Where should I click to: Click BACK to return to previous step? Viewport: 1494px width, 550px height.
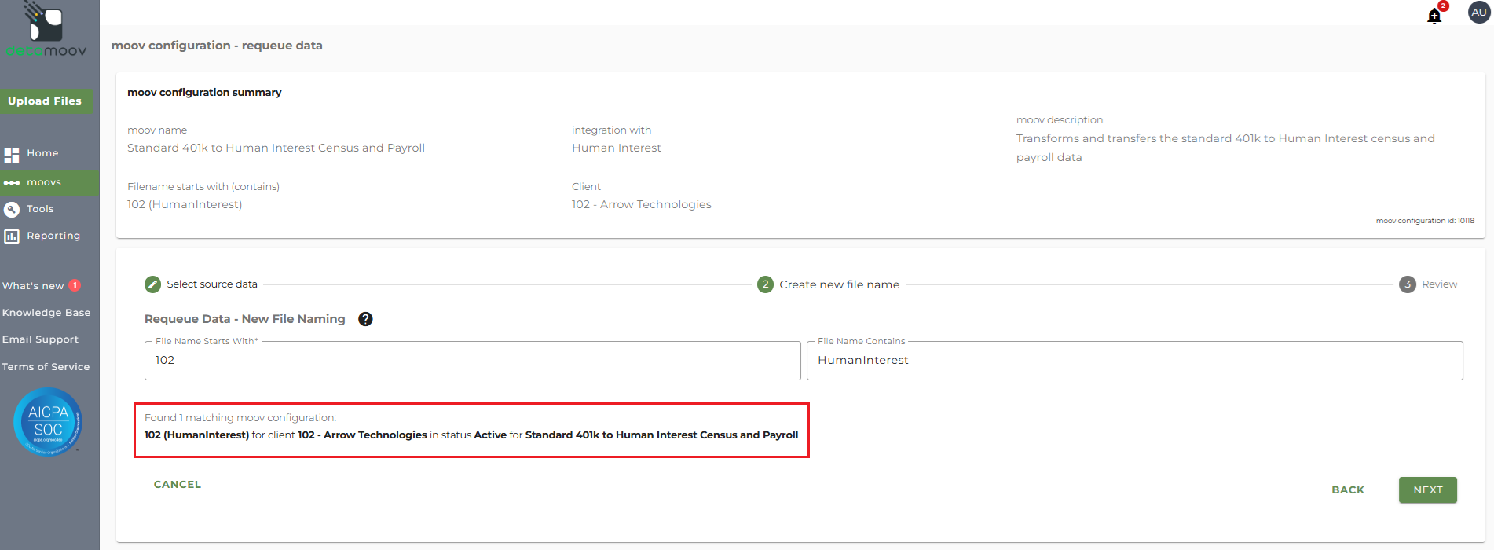[x=1347, y=489]
